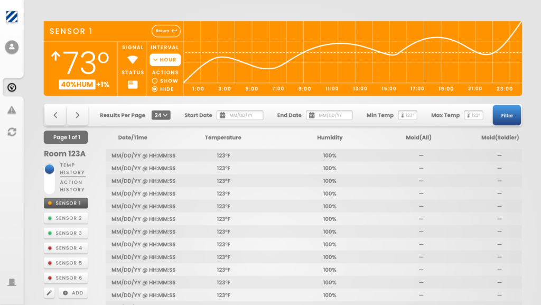Click the ADD sensor button
This screenshot has width=541, height=305.
pyautogui.click(x=73, y=293)
